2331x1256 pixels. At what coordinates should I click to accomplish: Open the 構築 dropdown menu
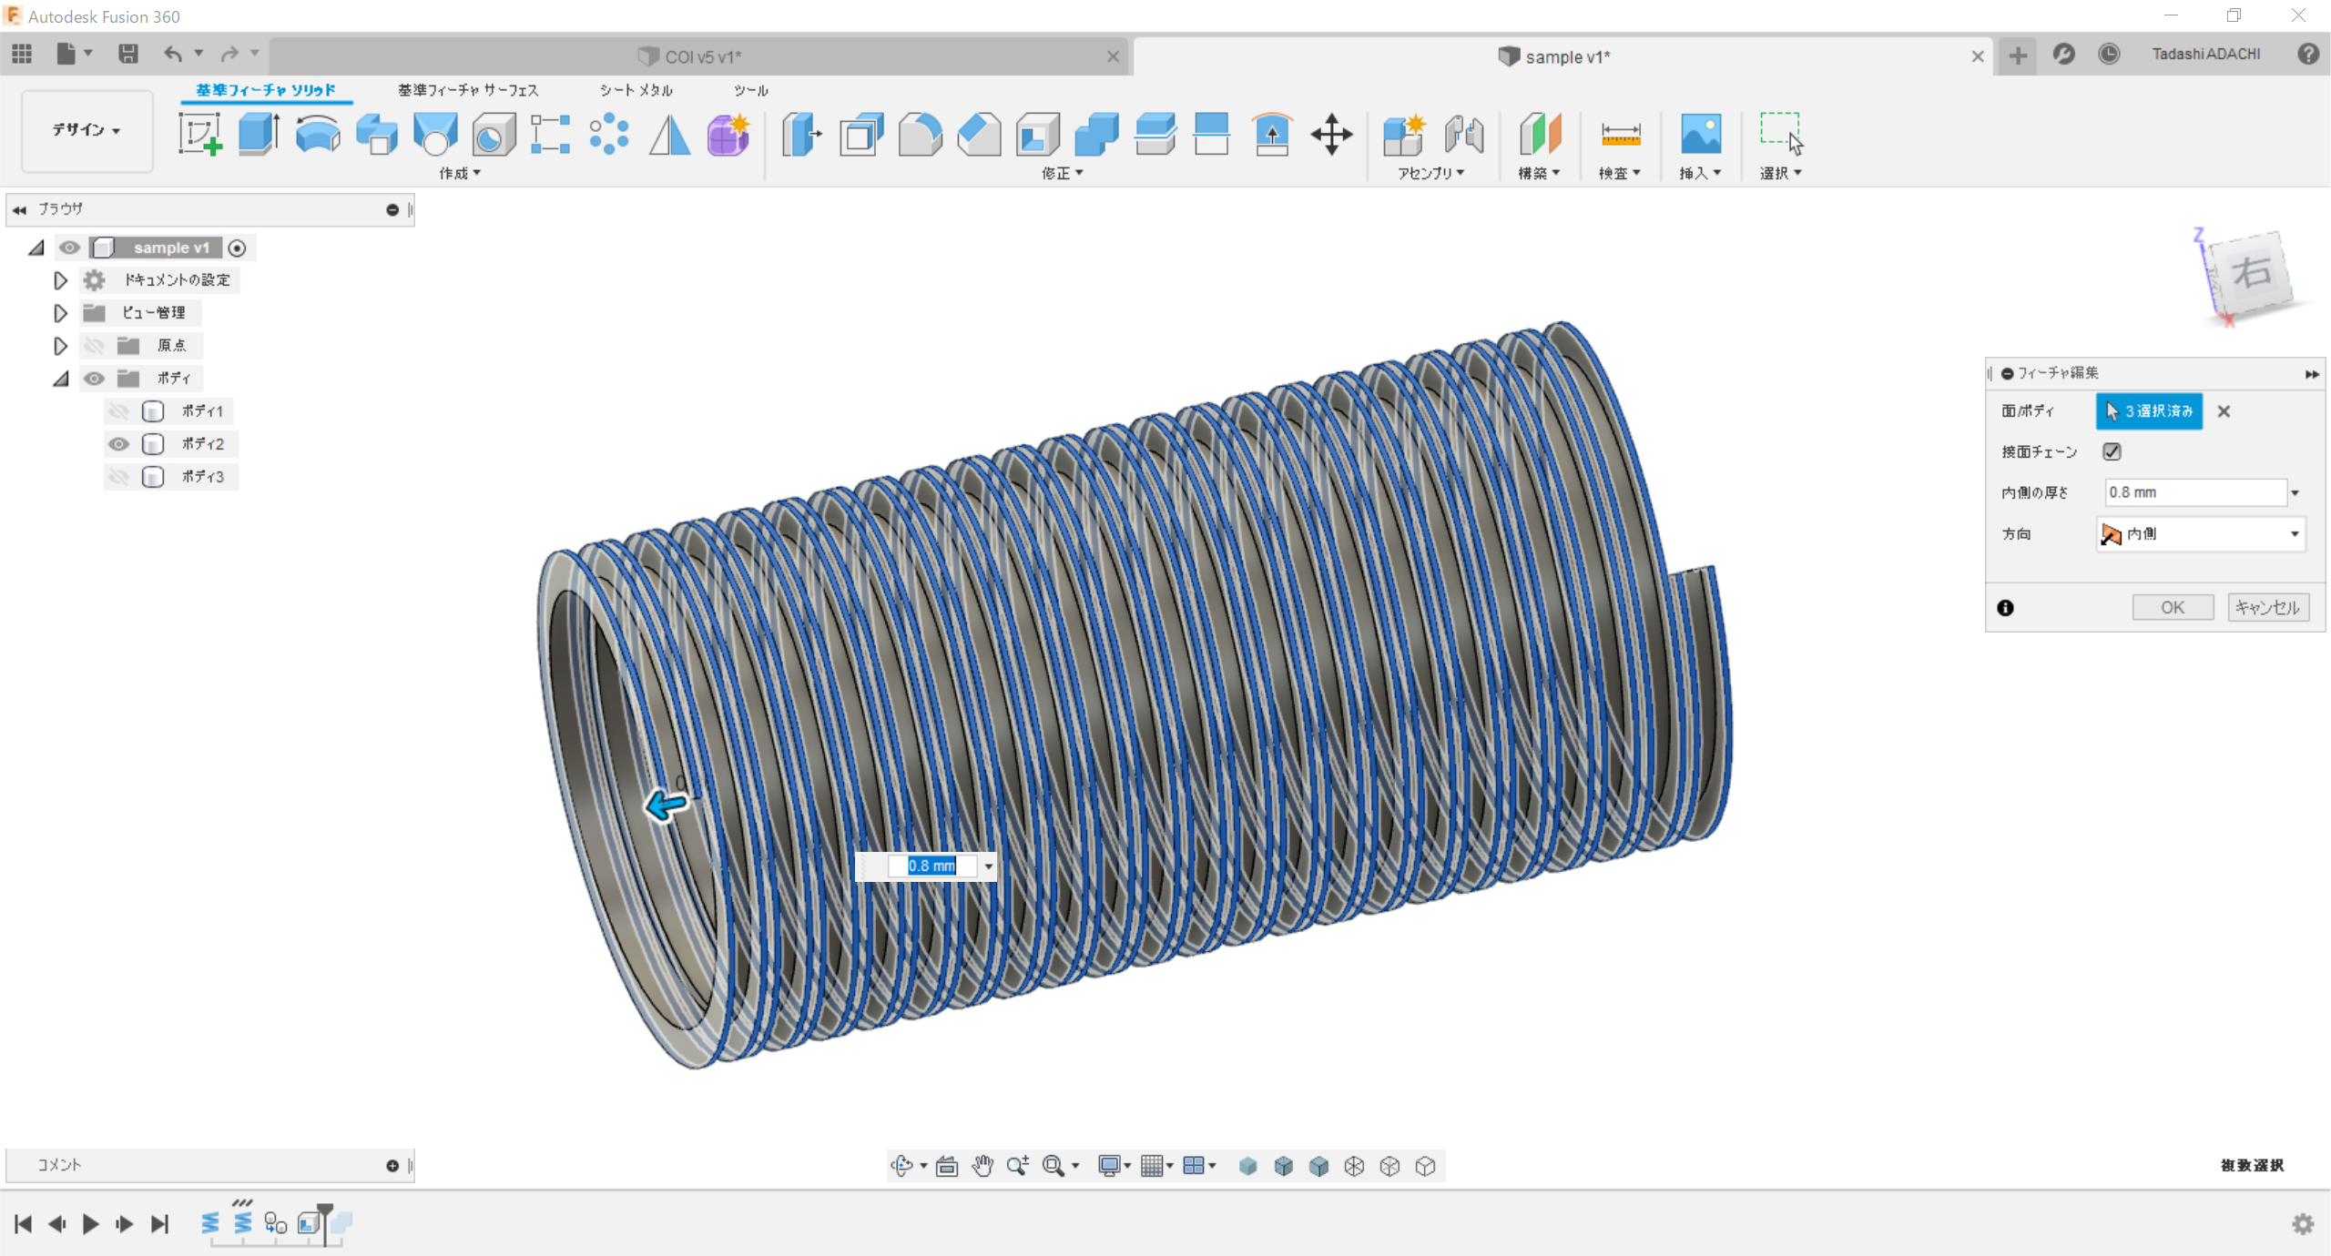click(1539, 173)
